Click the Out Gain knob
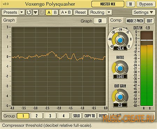 coord(120,97)
